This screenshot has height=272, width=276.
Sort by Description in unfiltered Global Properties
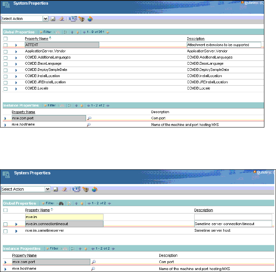(195, 39)
